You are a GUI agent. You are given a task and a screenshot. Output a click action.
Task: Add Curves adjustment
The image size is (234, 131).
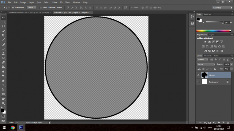coord(213,42)
